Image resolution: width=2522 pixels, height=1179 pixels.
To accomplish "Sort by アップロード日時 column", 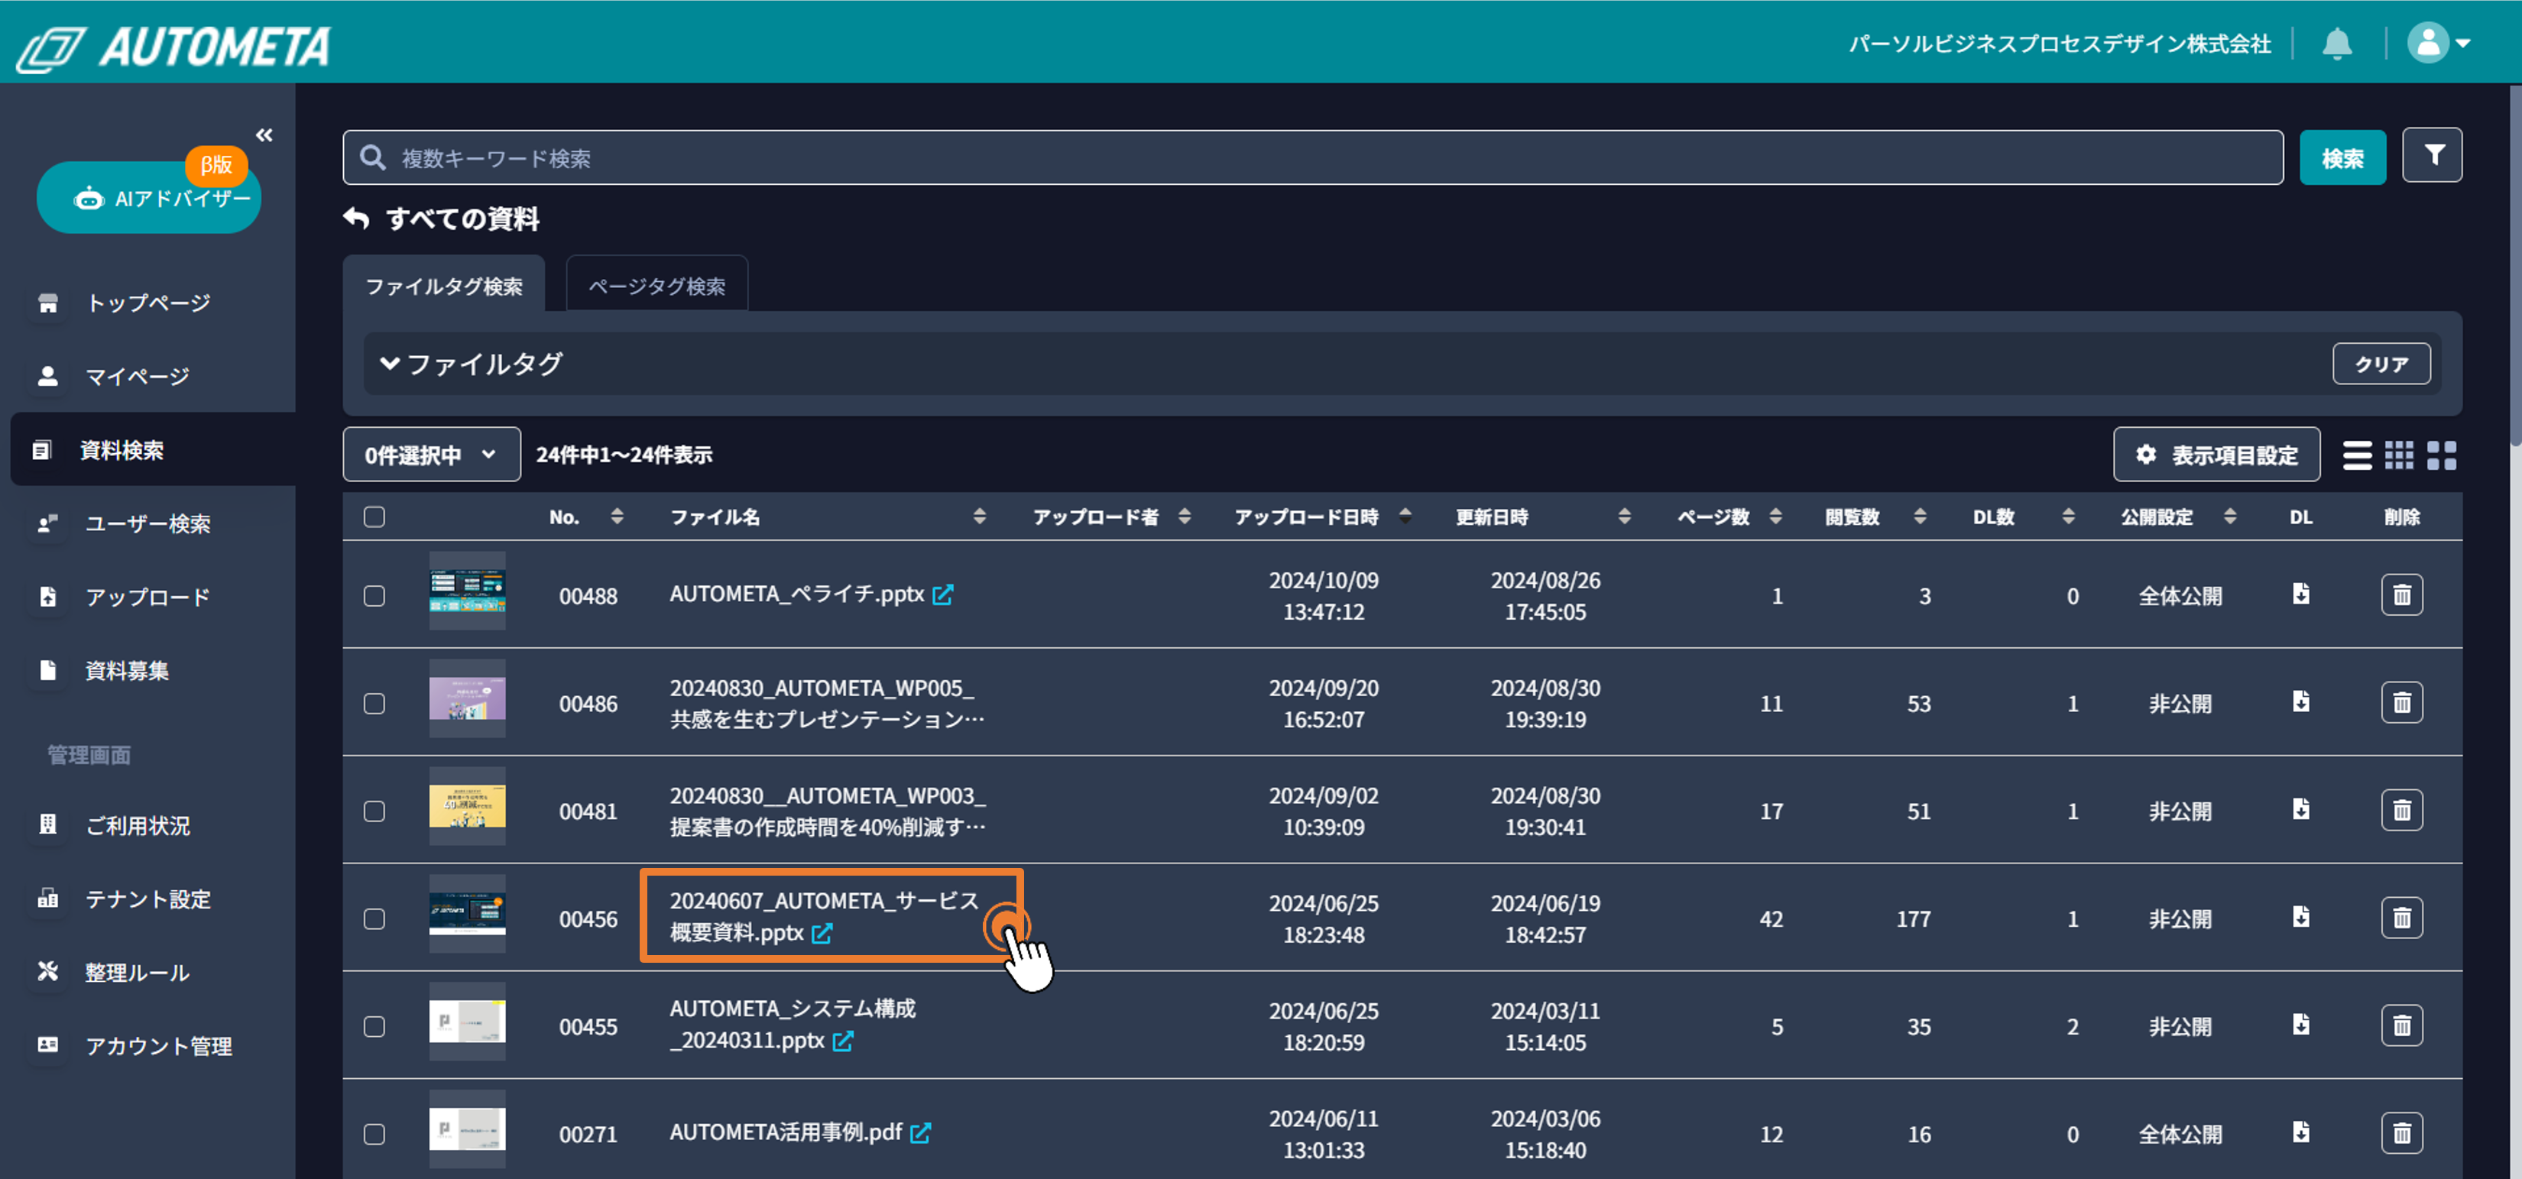I will 1405,517.
